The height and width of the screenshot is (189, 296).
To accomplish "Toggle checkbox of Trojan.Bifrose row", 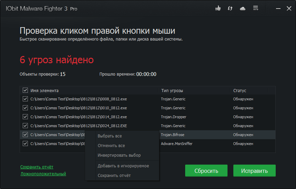I will pos(25,135).
